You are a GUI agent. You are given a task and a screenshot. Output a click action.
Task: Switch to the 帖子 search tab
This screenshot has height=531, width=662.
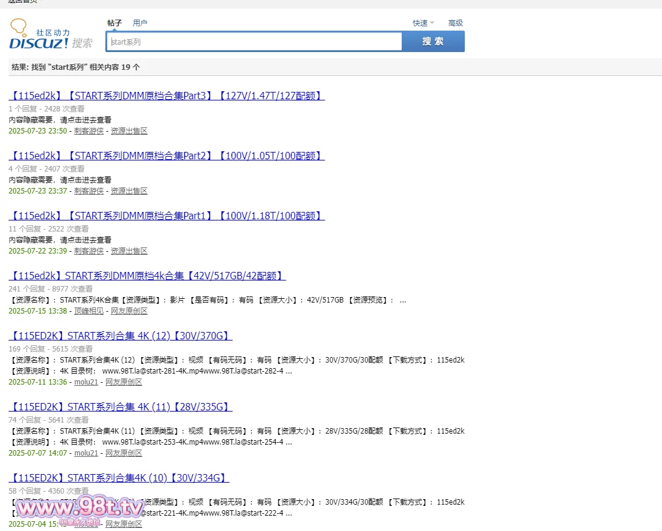115,23
